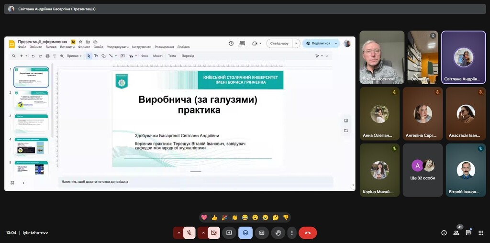Open the meeting chat panel
The width and height of the screenshot is (490, 243).
pos(468,233)
